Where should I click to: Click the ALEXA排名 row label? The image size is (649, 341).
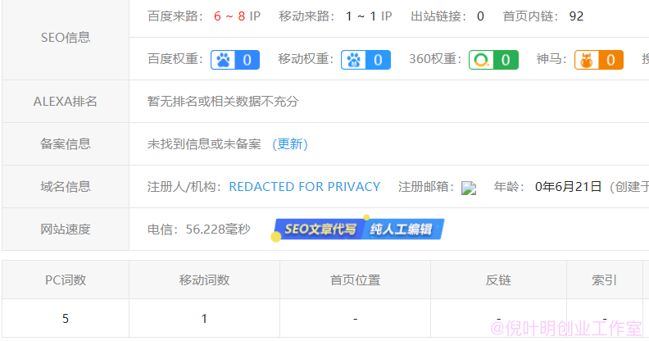tap(66, 102)
